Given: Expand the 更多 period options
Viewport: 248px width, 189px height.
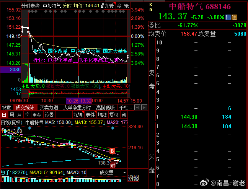Looking at the screenshot, I should coord(37,115).
